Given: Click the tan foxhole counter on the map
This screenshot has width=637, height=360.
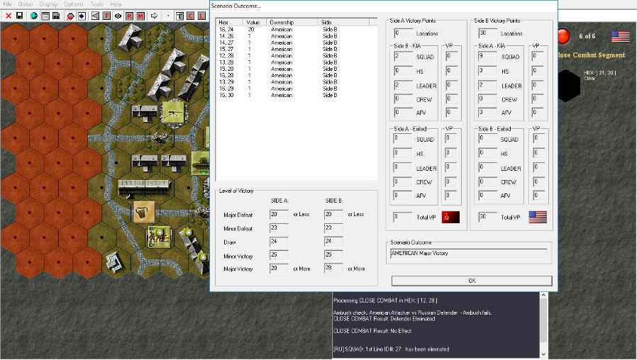Looking at the screenshot, I should (144, 211).
